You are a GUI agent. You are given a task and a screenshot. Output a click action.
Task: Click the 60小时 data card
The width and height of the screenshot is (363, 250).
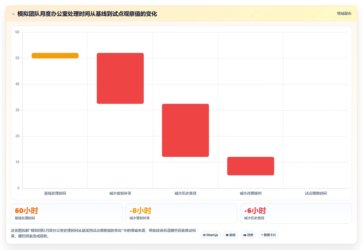pyautogui.click(x=67, y=213)
